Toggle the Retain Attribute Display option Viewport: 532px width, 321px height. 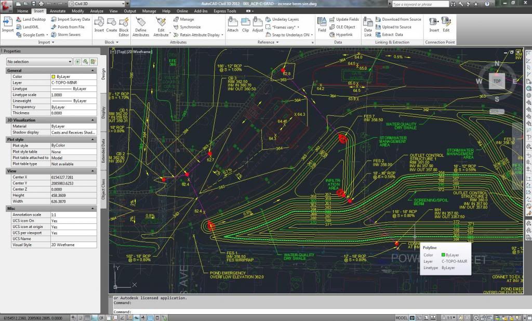[x=199, y=35]
